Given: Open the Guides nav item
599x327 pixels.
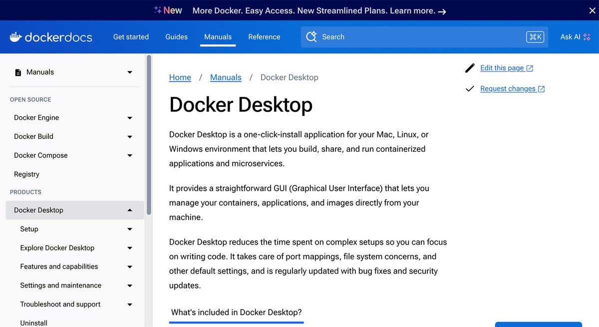Looking at the screenshot, I should pos(177,37).
